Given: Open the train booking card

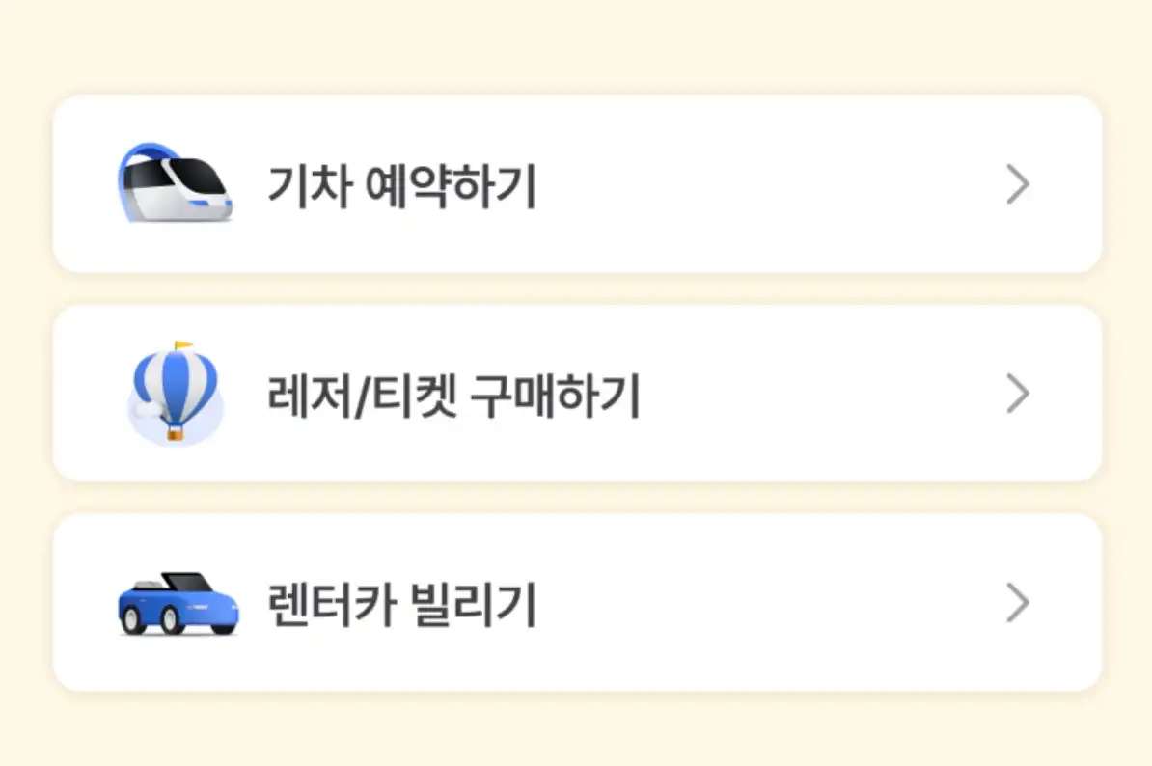Looking at the screenshot, I should 576,183.
